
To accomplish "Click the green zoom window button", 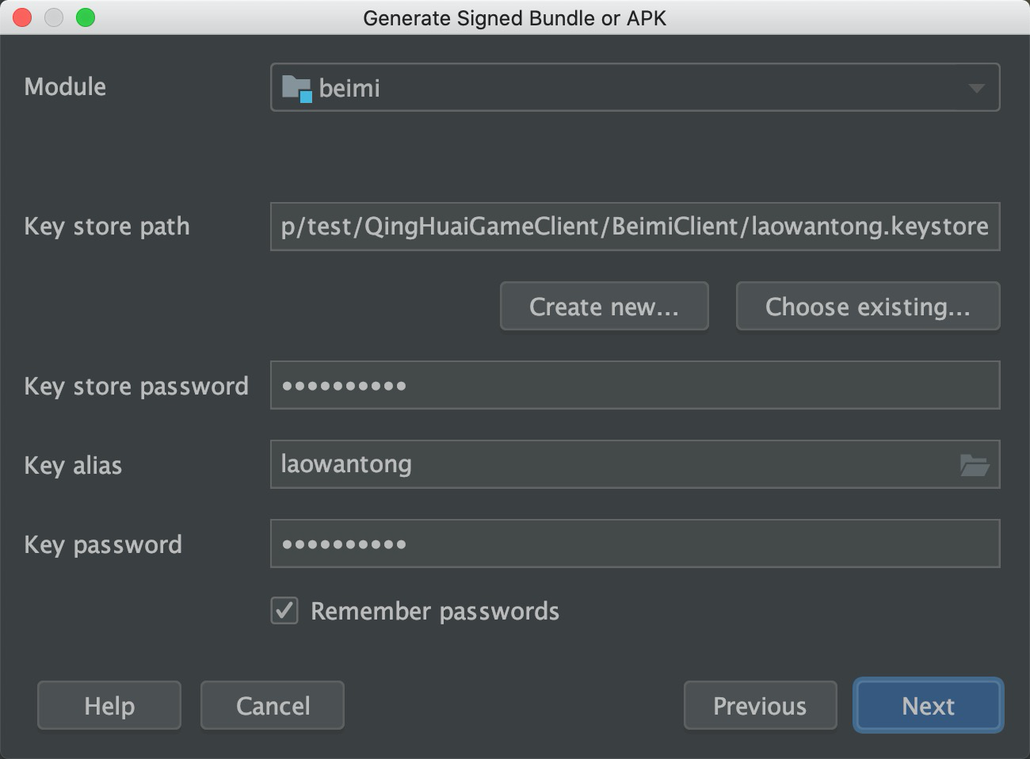I will [x=86, y=17].
